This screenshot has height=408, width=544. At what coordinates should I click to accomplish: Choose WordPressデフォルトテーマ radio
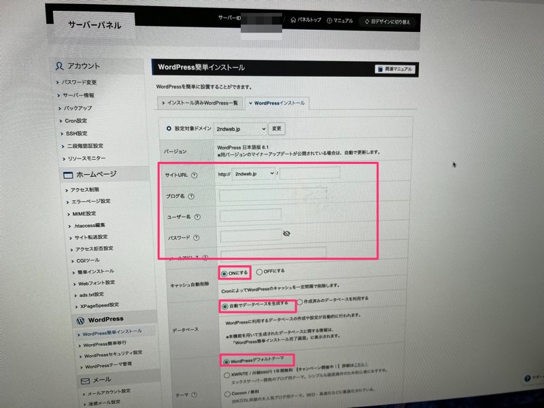226,362
